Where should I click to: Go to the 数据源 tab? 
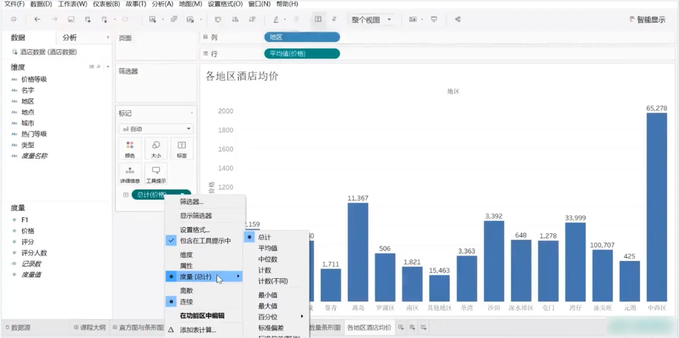(17, 328)
